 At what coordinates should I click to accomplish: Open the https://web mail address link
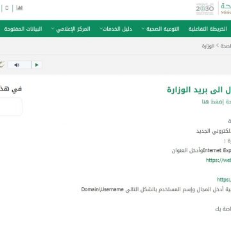pyautogui.click(x=218, y=160)
